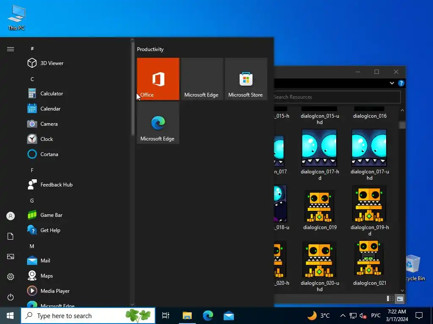Screen dimensions: 433x324
Task: Click the Power button in Start
Action: tap(11, 297)
